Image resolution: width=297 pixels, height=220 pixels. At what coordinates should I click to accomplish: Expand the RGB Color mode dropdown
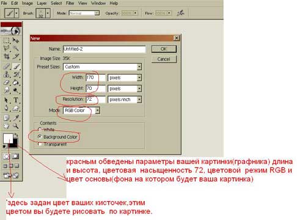(x=81, y=111)
